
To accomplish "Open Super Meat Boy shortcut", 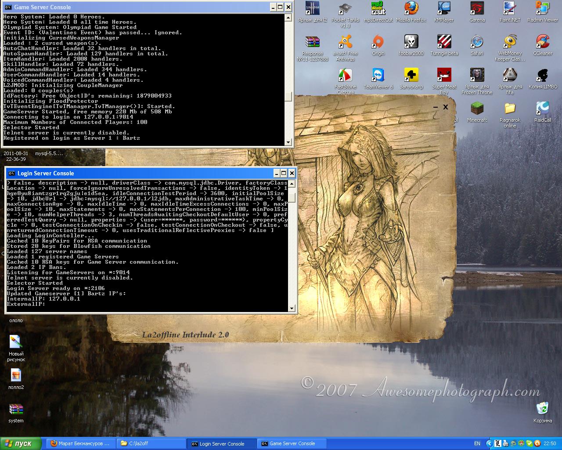I will coord(444,82).
